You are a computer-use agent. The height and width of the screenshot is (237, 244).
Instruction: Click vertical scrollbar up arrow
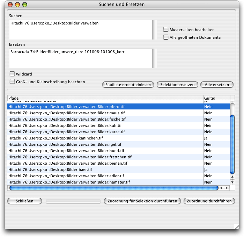coord(232,177)
